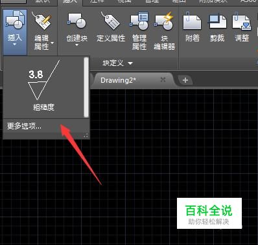
Task: Add a new drawing tab with plus button
Action: pyautogui.click(x=185, y=80)
